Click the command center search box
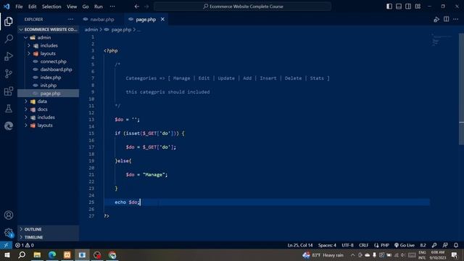This screenshot has height=261, width=464. click(x=243, y=7)
